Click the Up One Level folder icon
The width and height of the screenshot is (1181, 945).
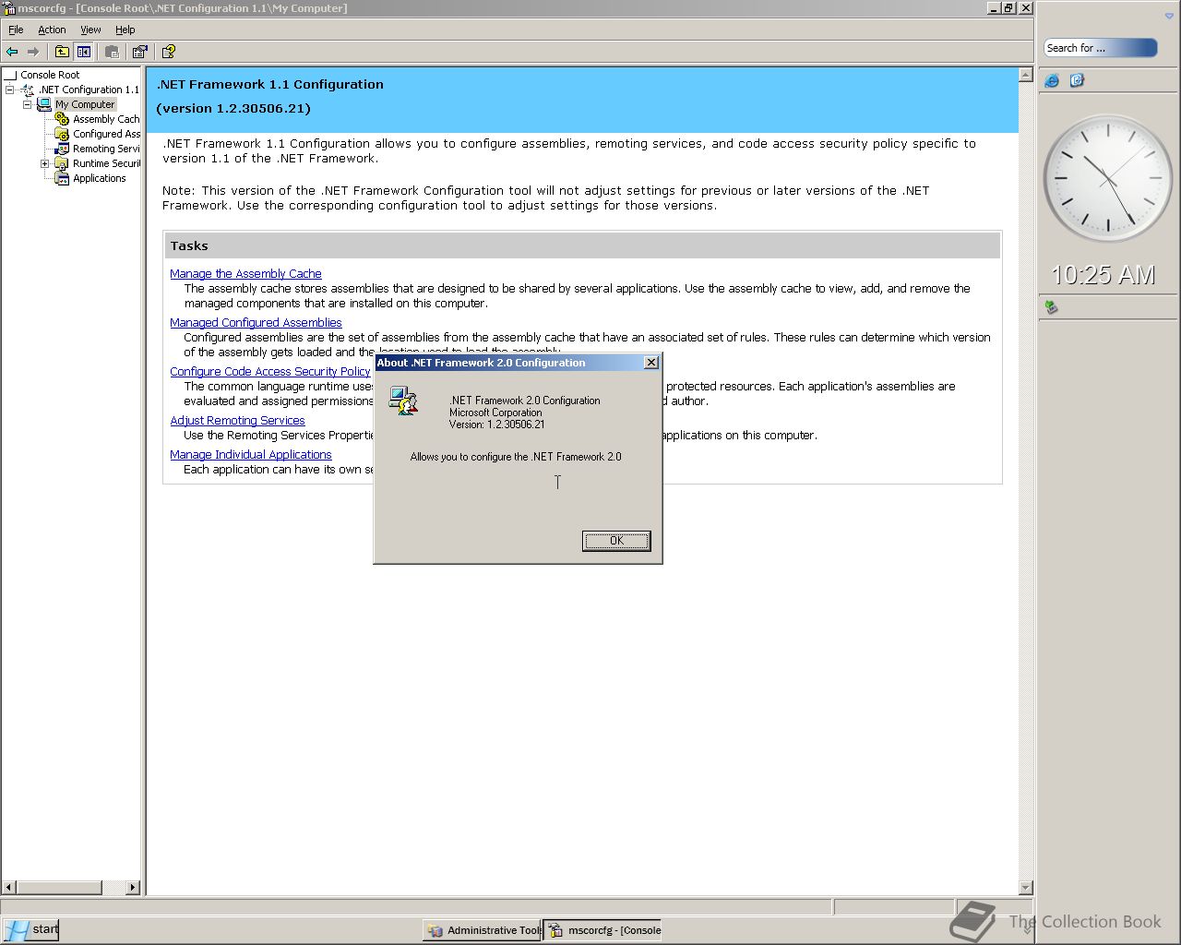[62, 52]
